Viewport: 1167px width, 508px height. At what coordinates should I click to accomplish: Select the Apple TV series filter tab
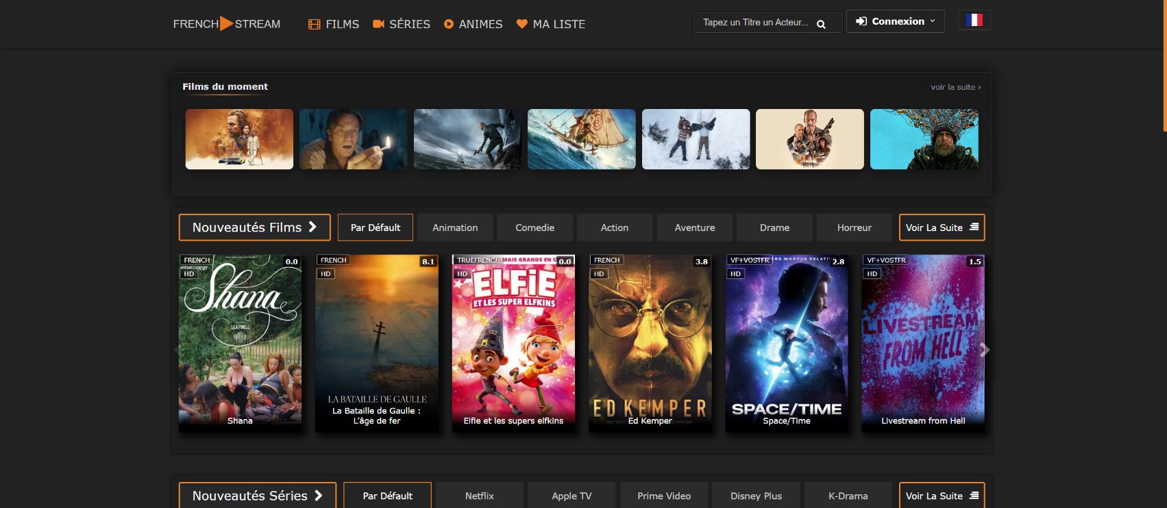coord(572,496)
